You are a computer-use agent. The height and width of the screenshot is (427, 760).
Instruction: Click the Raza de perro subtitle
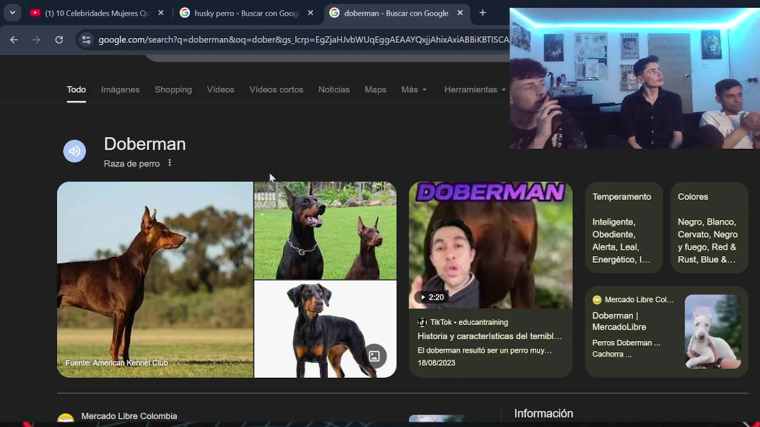pos(132,164)
